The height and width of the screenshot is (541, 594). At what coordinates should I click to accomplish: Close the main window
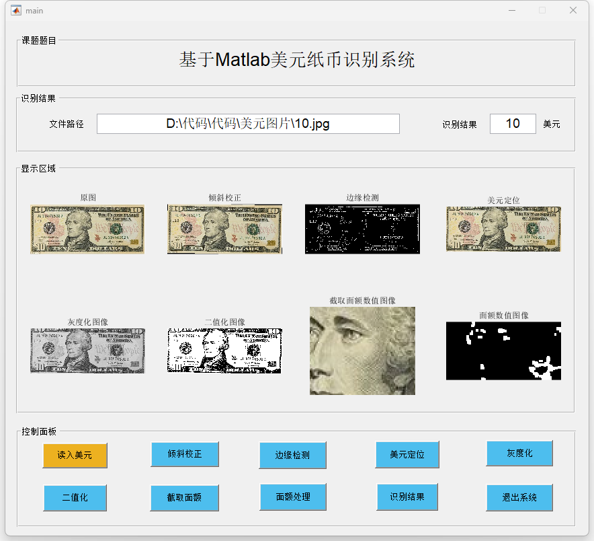tap(573, 11)
